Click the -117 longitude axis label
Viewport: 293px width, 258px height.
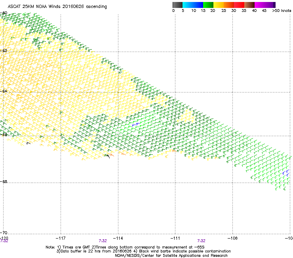click(61, 238)
